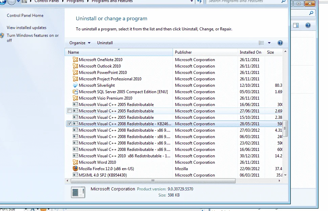
Task: Go to Programs in the breadcrumb
Action: coord(75,1)
